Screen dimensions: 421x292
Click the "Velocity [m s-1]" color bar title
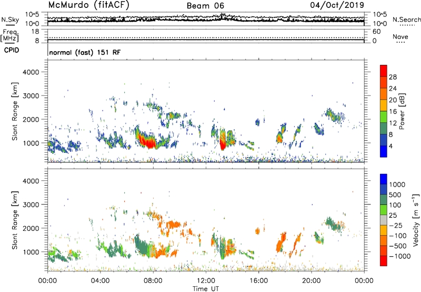tap(416, 220)
